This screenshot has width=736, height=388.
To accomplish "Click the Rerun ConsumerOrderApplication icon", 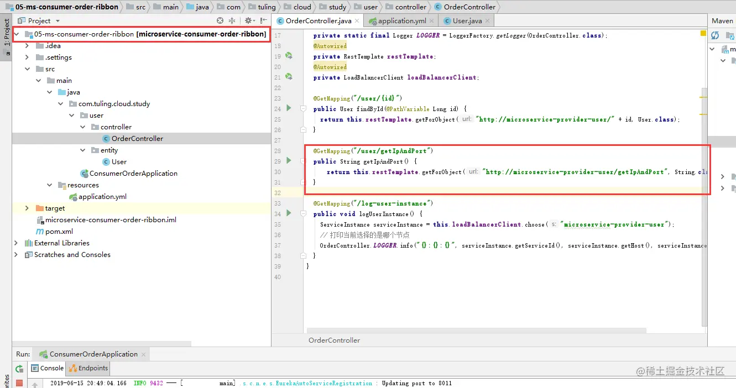I will click(x=19, y=369).
